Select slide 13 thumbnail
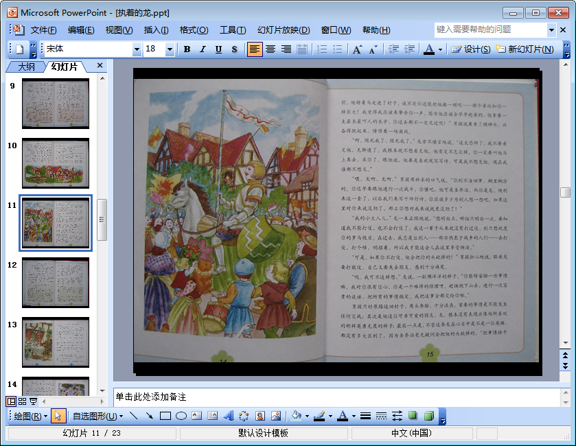Image resolution: width=576 pixels, height=446 pixels. coord(56,342)
